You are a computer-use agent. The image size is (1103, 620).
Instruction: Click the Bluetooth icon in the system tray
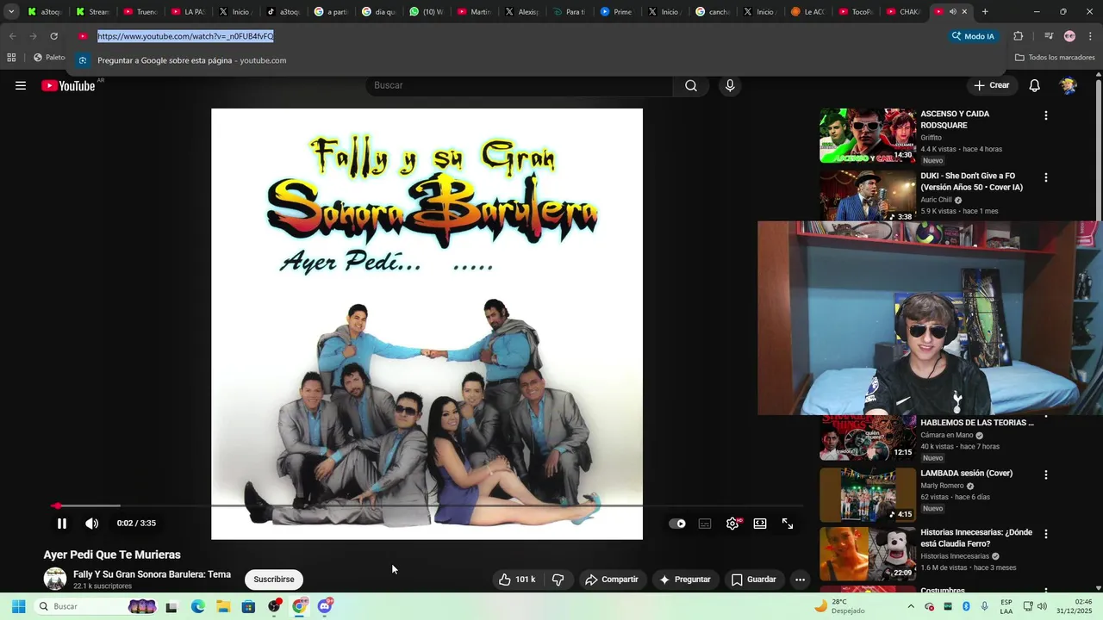click(x=966, y=606)
